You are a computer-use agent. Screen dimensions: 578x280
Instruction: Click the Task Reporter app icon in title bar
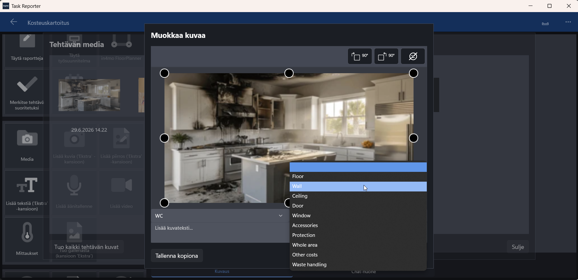[x=6, y=6]
